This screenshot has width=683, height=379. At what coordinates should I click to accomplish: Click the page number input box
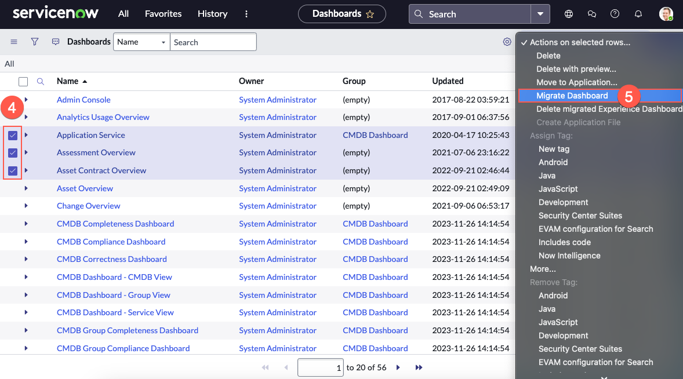click(320, 367)
